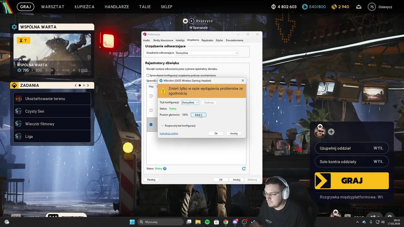
Task: Switch to the Interfejs tab
Action: tap(180, 40)
